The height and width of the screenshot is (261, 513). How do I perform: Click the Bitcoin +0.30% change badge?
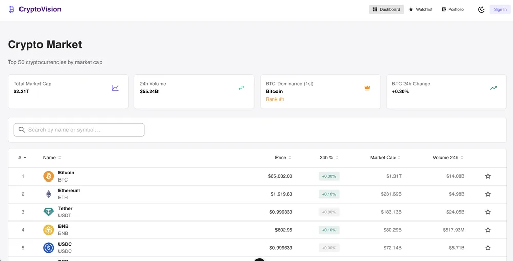point(329,176)
